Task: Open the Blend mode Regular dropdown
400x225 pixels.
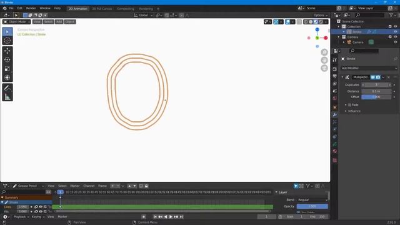Action: [312, 200]
